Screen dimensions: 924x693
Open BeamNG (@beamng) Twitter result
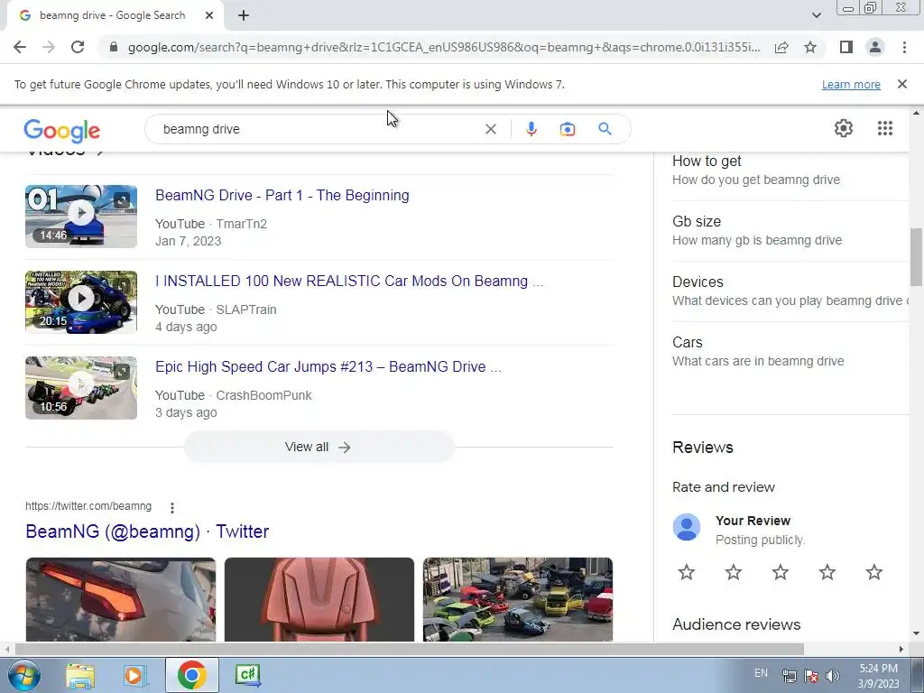coord(147,531)
